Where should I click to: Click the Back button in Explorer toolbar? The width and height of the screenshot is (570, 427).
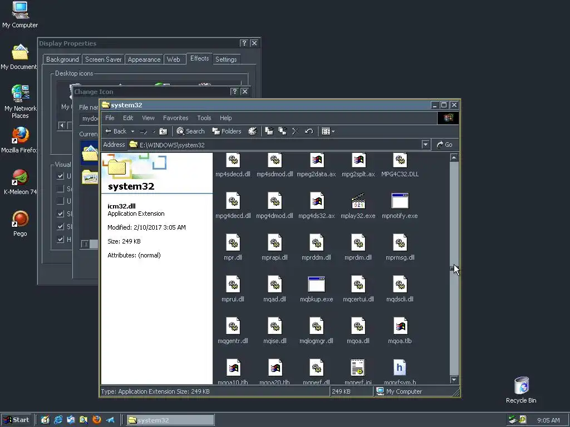coord(116,131)
